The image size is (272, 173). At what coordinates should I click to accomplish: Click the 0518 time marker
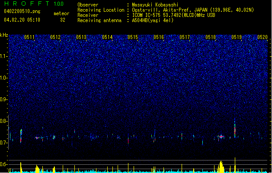[x=211, y=37]
